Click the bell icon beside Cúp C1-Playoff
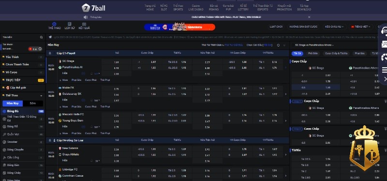The height and width of the screenshot is (181, 387). point(50,53)
